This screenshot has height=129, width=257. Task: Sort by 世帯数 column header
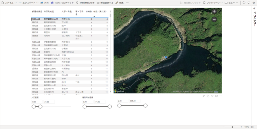click(89, 12)
